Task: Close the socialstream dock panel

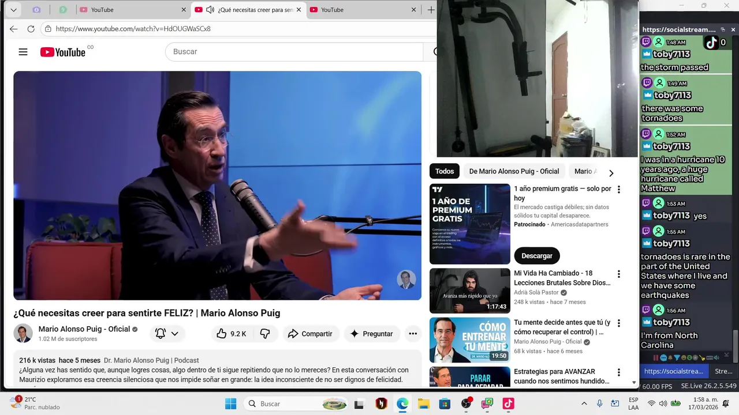Action: coord(733,29)
